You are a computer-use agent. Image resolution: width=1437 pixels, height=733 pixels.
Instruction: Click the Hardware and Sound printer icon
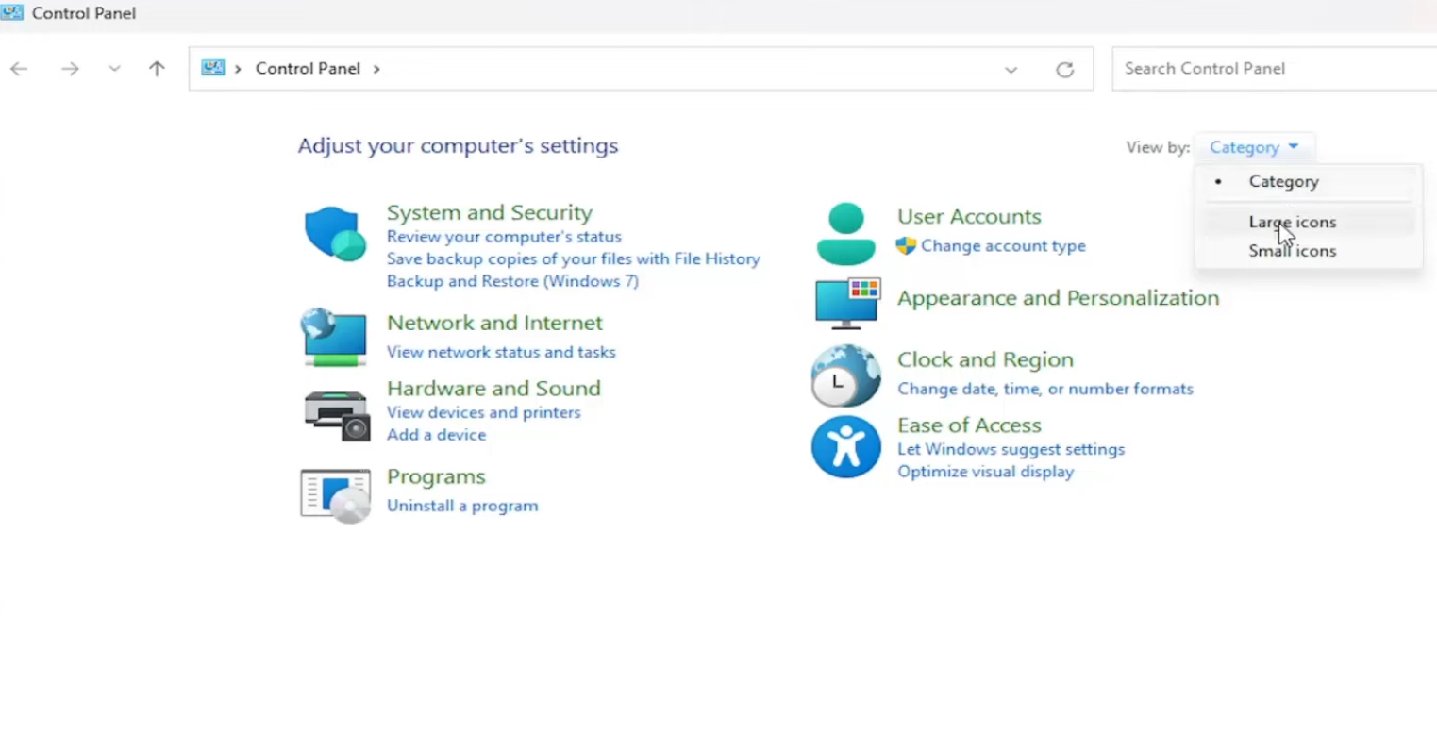click(337, 415)
